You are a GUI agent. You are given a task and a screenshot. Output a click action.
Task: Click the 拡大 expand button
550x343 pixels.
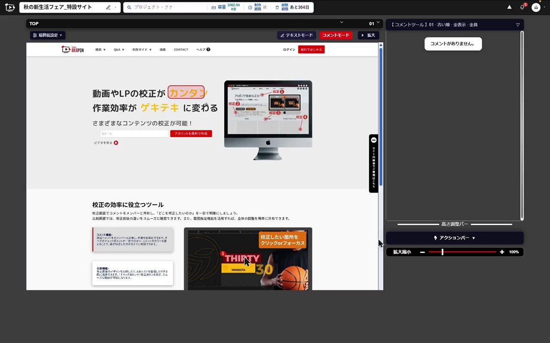(x=368, y=35)
